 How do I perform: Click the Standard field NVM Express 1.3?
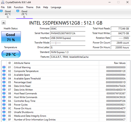coord(90,52)
